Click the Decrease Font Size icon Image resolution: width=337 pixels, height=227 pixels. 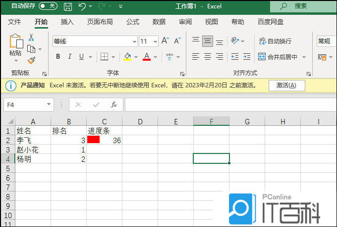click(x=177, y=40)
